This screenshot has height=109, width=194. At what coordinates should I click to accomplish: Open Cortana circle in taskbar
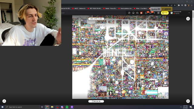[42, 107]
